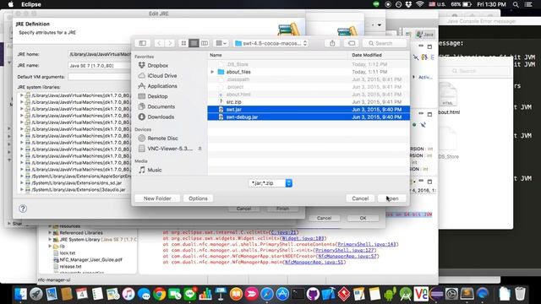Viewport: 541px width, 304px height.
Task: Open Notification Center icon in menu bar
Action: 528,4
